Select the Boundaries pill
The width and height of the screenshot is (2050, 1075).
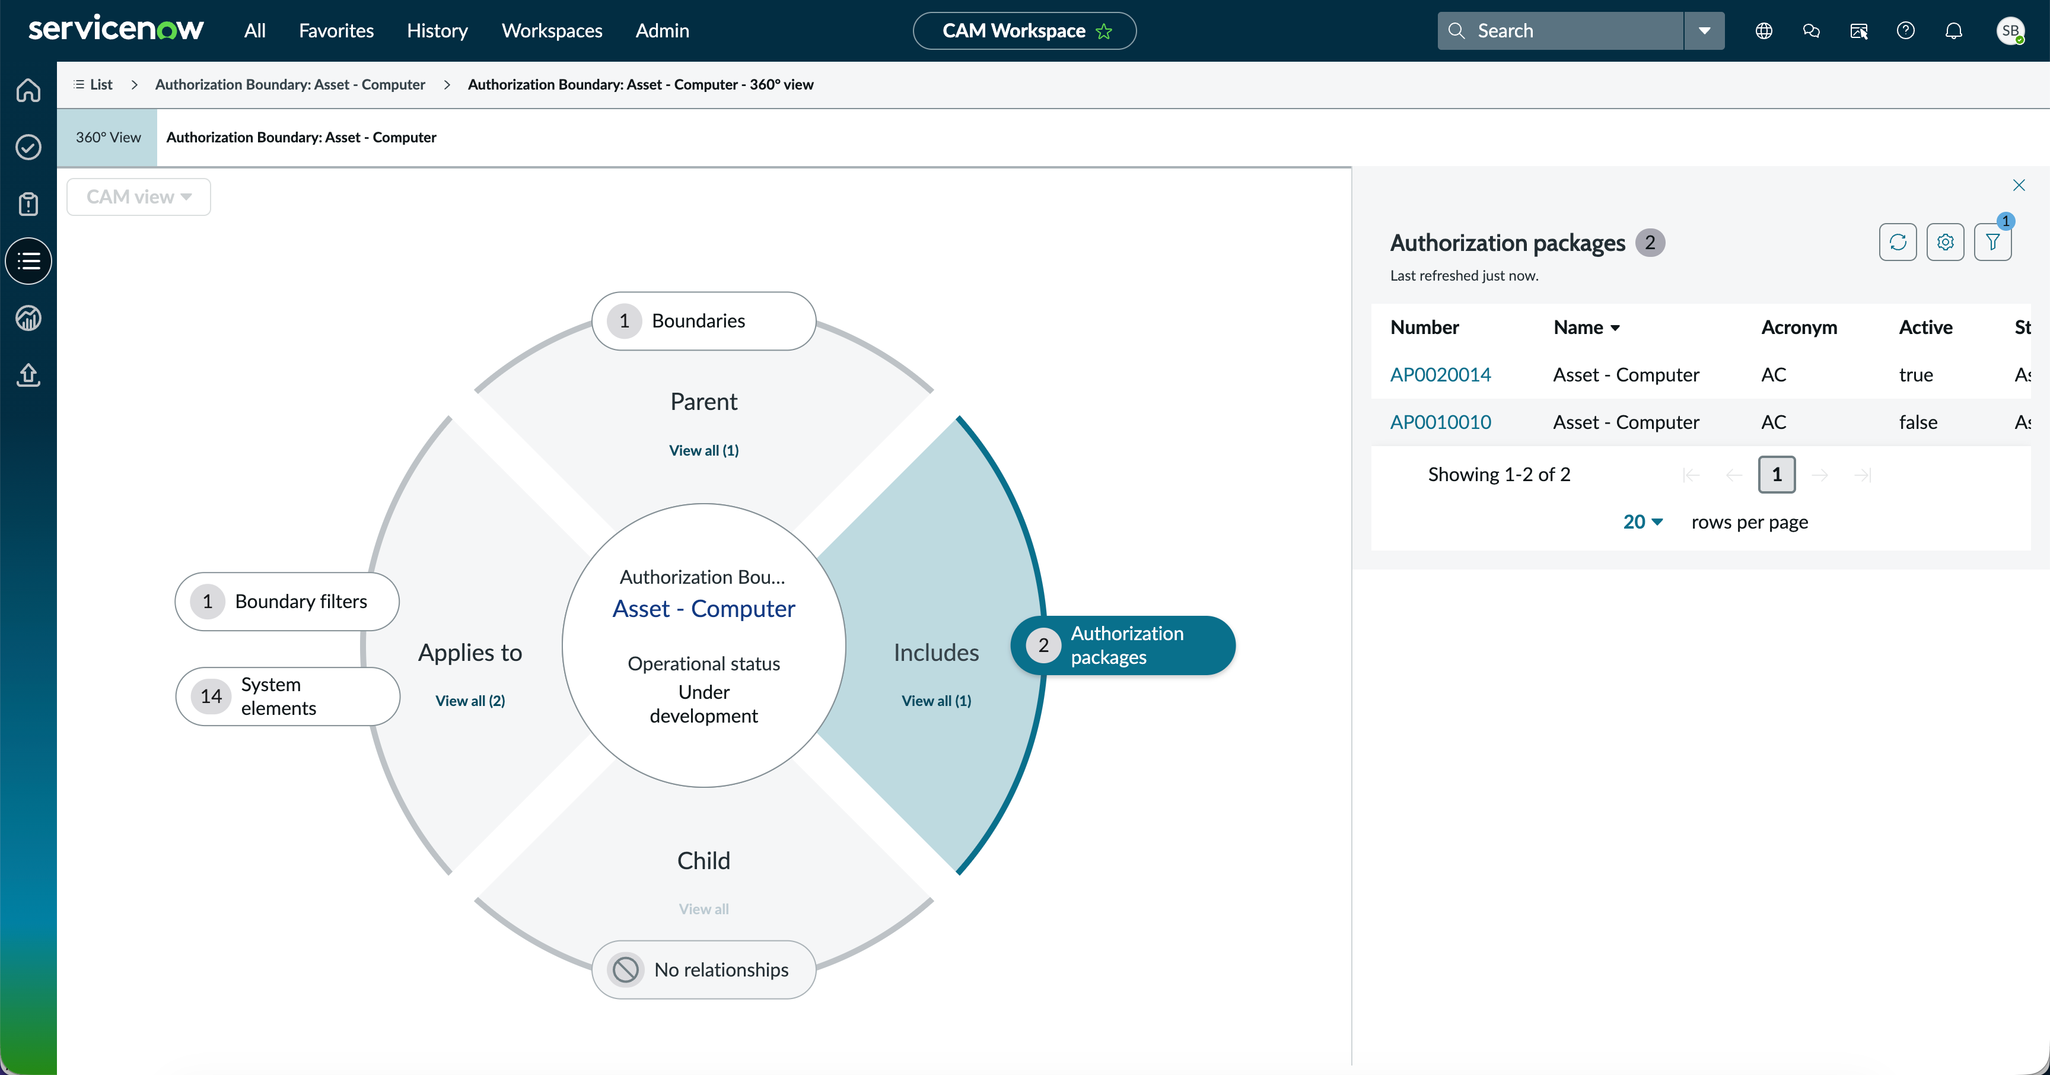(704, 321)
